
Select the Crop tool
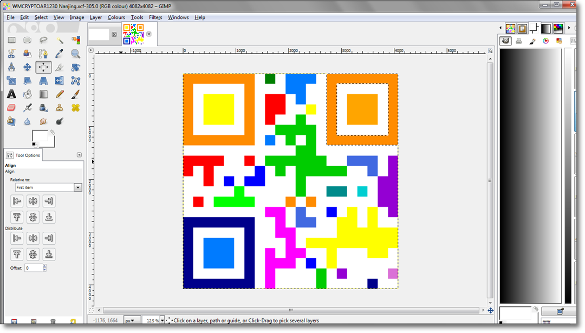coord(60,67)
